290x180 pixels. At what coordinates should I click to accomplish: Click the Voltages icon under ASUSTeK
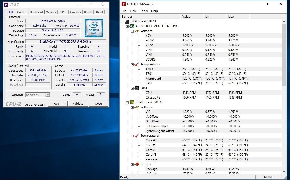(137, 31)
